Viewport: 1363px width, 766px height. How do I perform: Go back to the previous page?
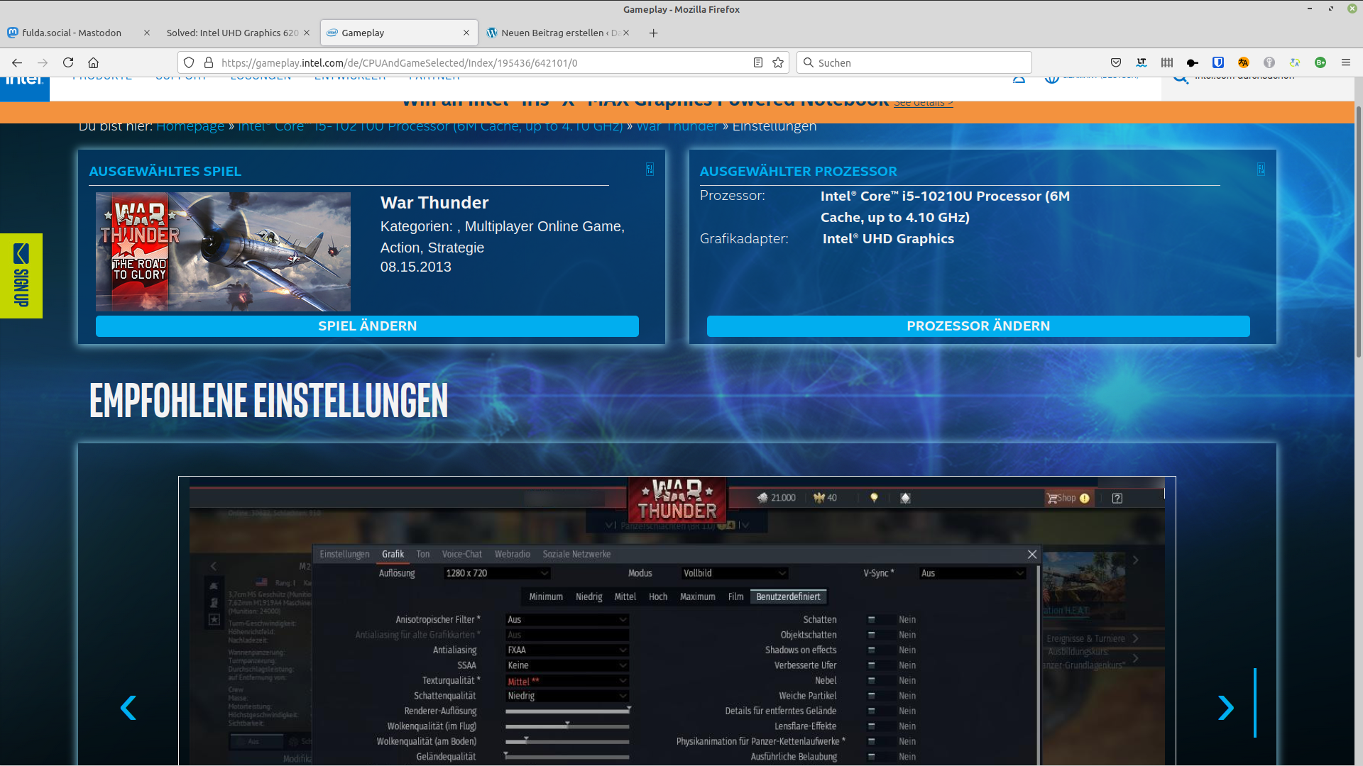coord(17,62)
